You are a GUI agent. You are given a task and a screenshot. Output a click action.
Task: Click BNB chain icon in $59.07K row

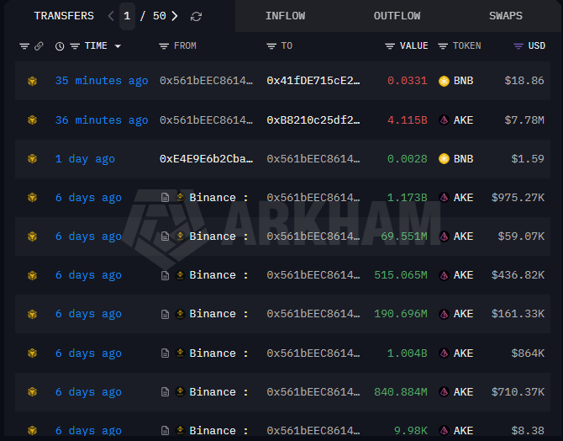32,236
